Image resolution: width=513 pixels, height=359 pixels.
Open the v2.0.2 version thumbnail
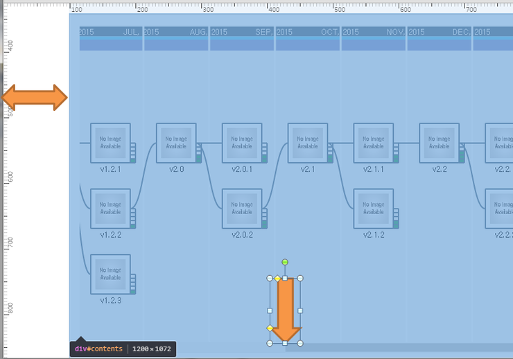[x=242, y=208]
